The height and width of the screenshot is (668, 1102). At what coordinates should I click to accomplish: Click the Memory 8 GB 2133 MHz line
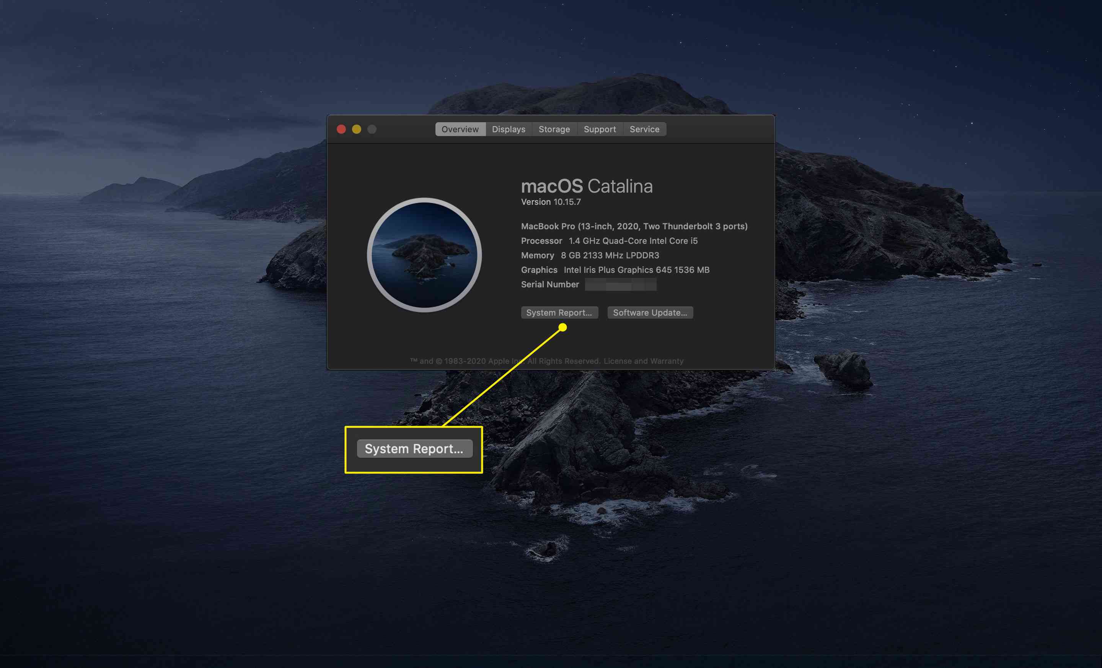pyautogui.click(x=590, y=255)
